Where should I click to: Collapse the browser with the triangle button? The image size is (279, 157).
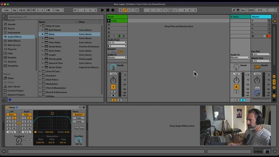4,17
